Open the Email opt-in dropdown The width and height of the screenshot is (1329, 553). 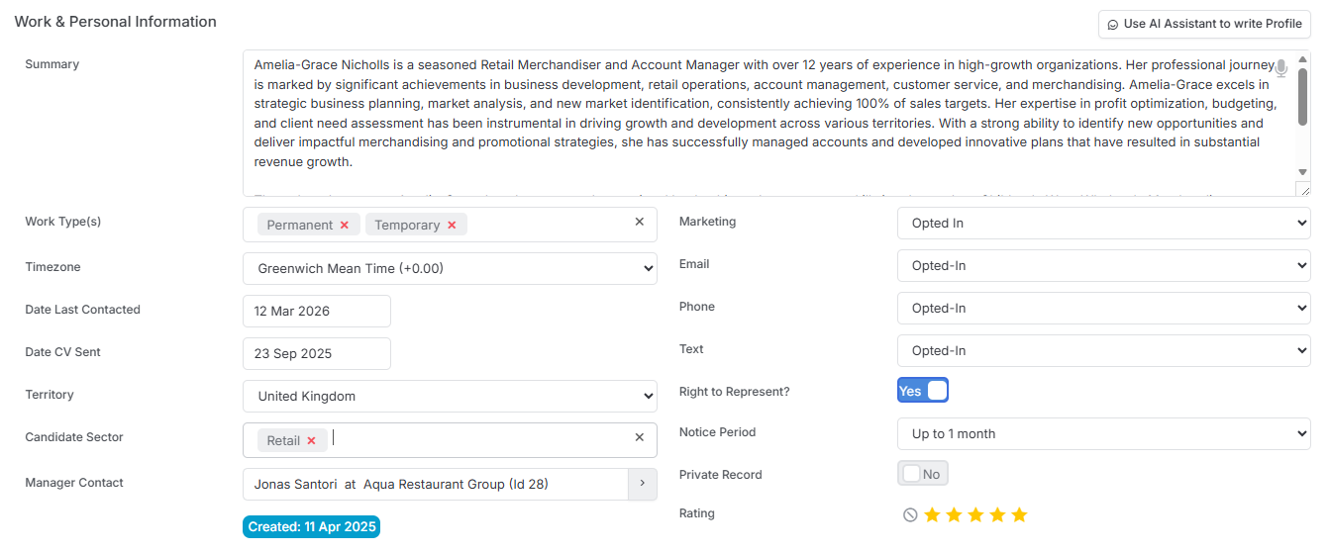coord(1104,265)
